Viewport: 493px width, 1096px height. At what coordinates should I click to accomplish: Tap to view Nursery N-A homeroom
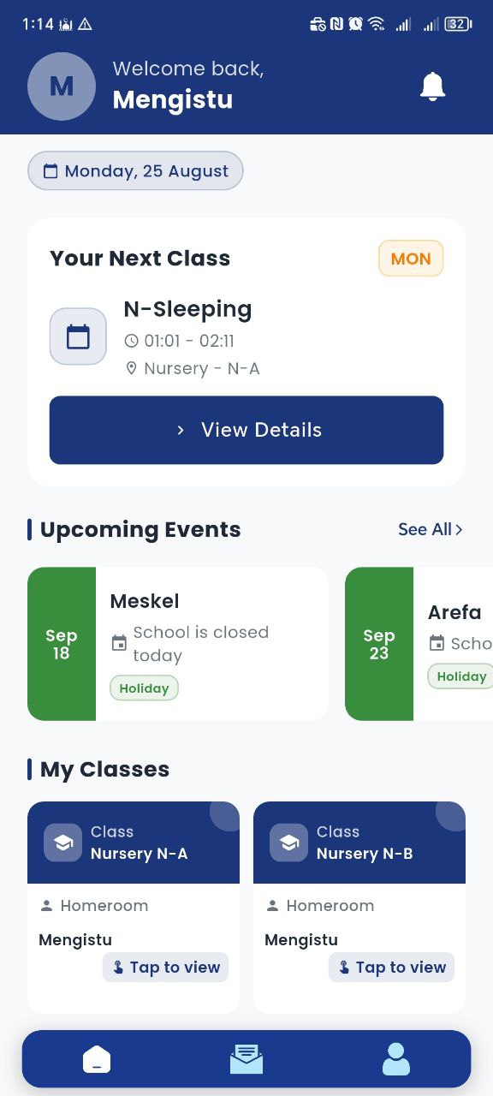coord(165,967)
